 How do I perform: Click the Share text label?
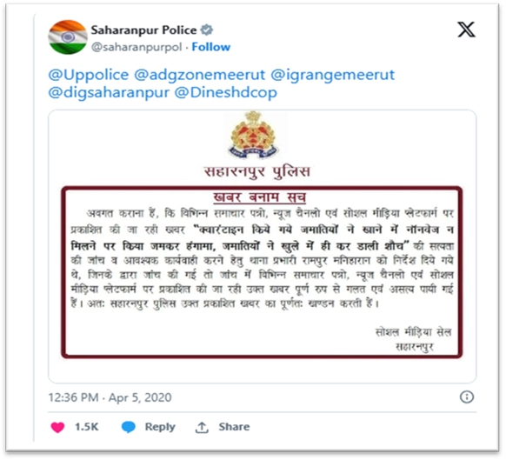(234, 427)
